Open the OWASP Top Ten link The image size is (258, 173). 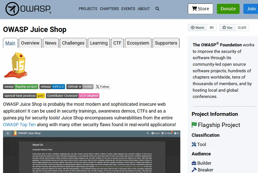point(19,125)
